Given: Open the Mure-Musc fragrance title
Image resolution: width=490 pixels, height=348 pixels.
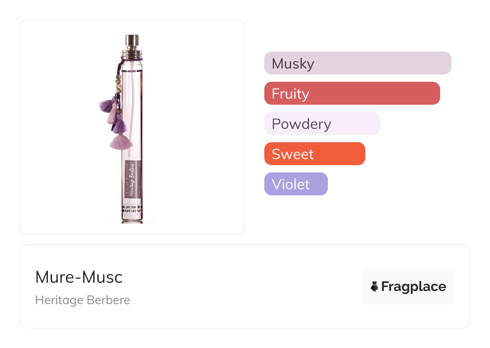Looking at the screenshot, I should tap(79, 277).
